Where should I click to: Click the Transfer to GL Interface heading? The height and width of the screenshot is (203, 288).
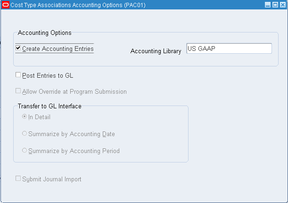pyautogui.click(x=49, y=106)
